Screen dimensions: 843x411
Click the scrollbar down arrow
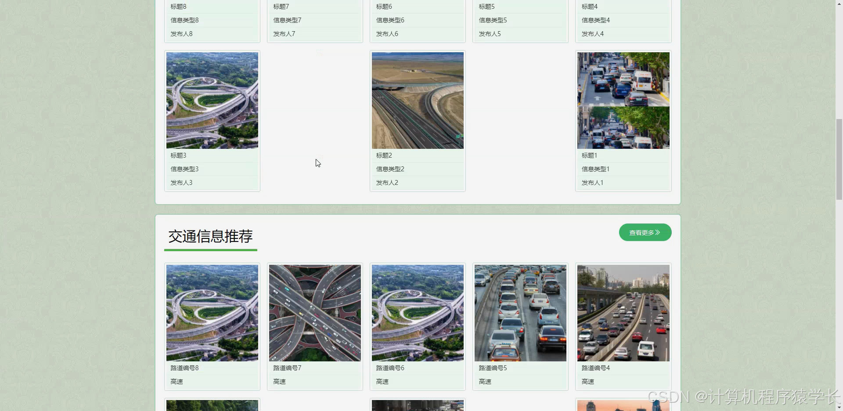click(839, 407)
